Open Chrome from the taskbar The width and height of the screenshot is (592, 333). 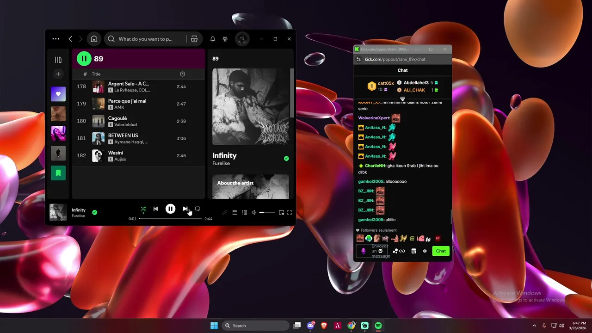click(351, 326)
